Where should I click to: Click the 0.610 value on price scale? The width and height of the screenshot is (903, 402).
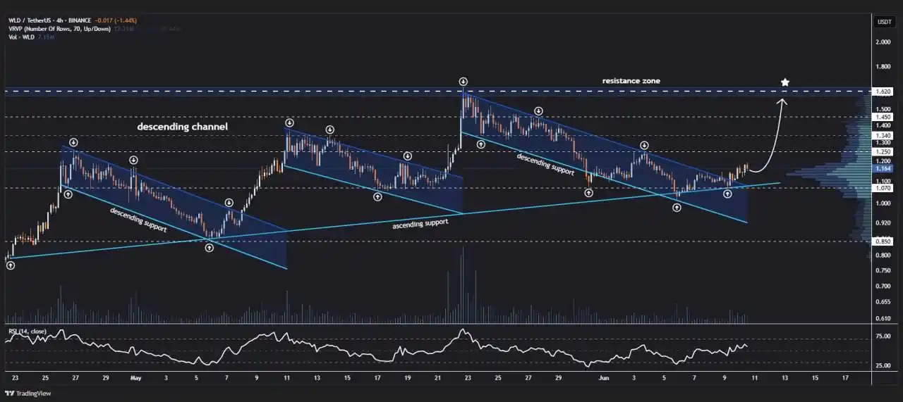(x=884, y=319)
